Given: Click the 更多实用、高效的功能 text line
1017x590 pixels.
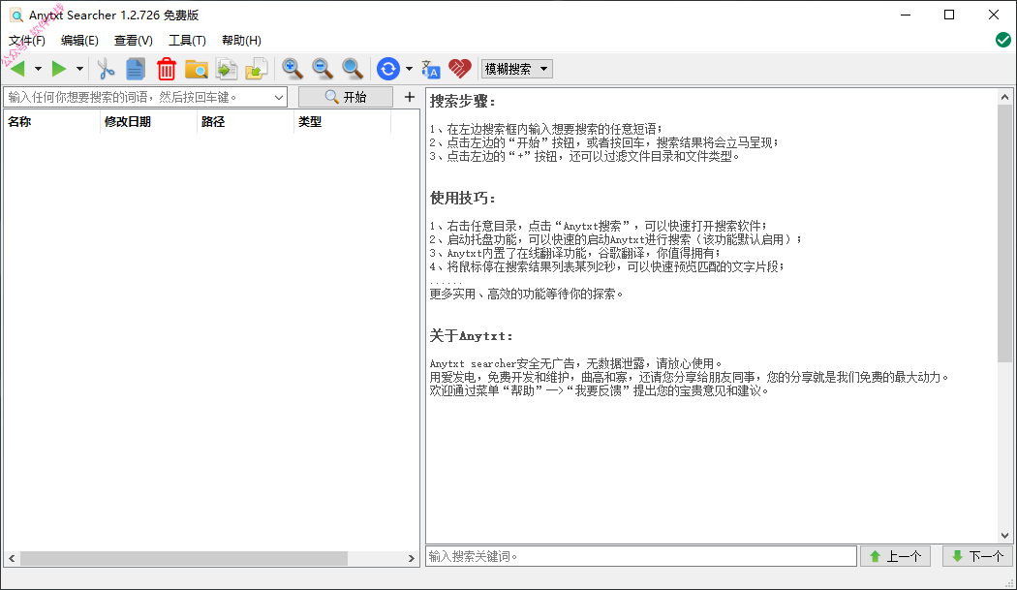Looking at the screenshot, I should 526,294.
